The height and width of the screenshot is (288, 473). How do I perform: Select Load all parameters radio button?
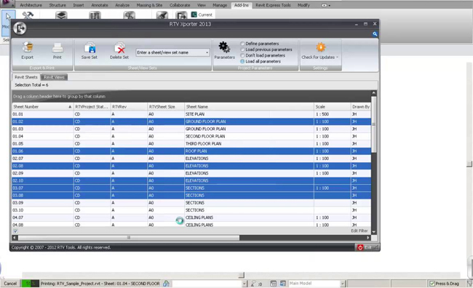[242, 61]
